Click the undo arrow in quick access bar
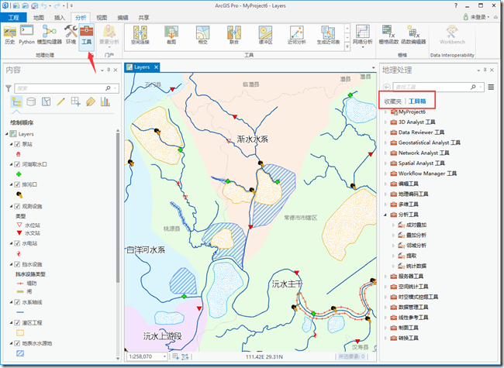 pyautogui.click(x=44, y=5)
